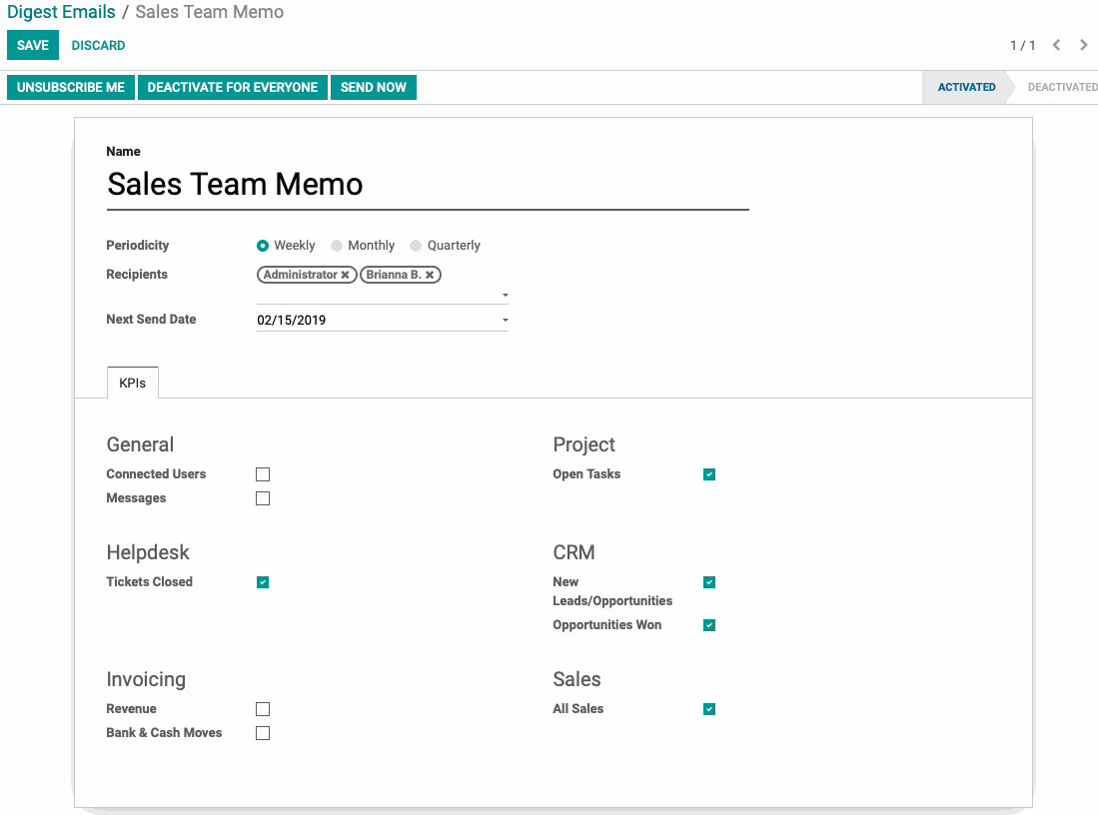Click Unsubscribe Me button

tap(71, 88)
